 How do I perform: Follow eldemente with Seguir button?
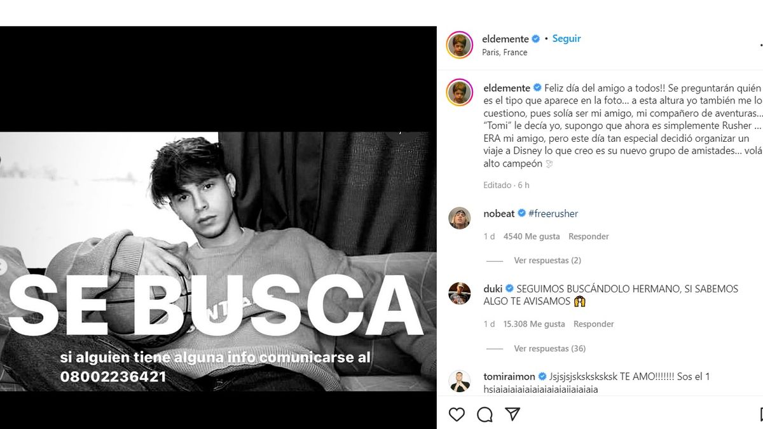pyautogui.click(x=567, y=38)
